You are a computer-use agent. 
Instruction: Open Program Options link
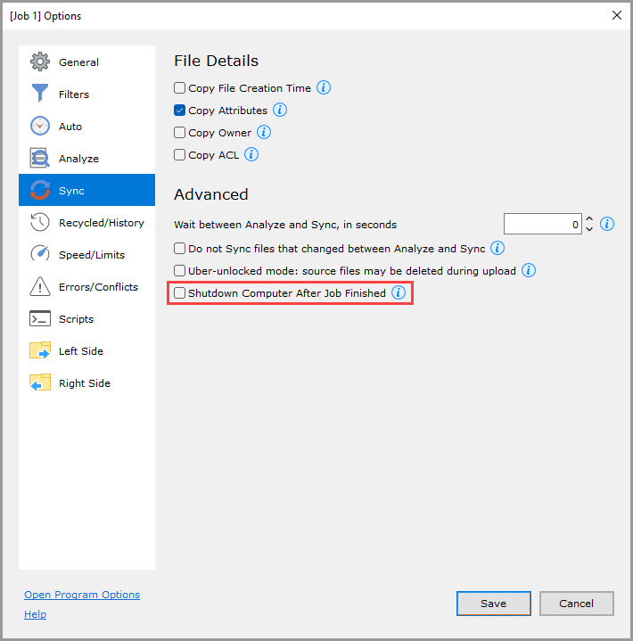coord(82,595)
